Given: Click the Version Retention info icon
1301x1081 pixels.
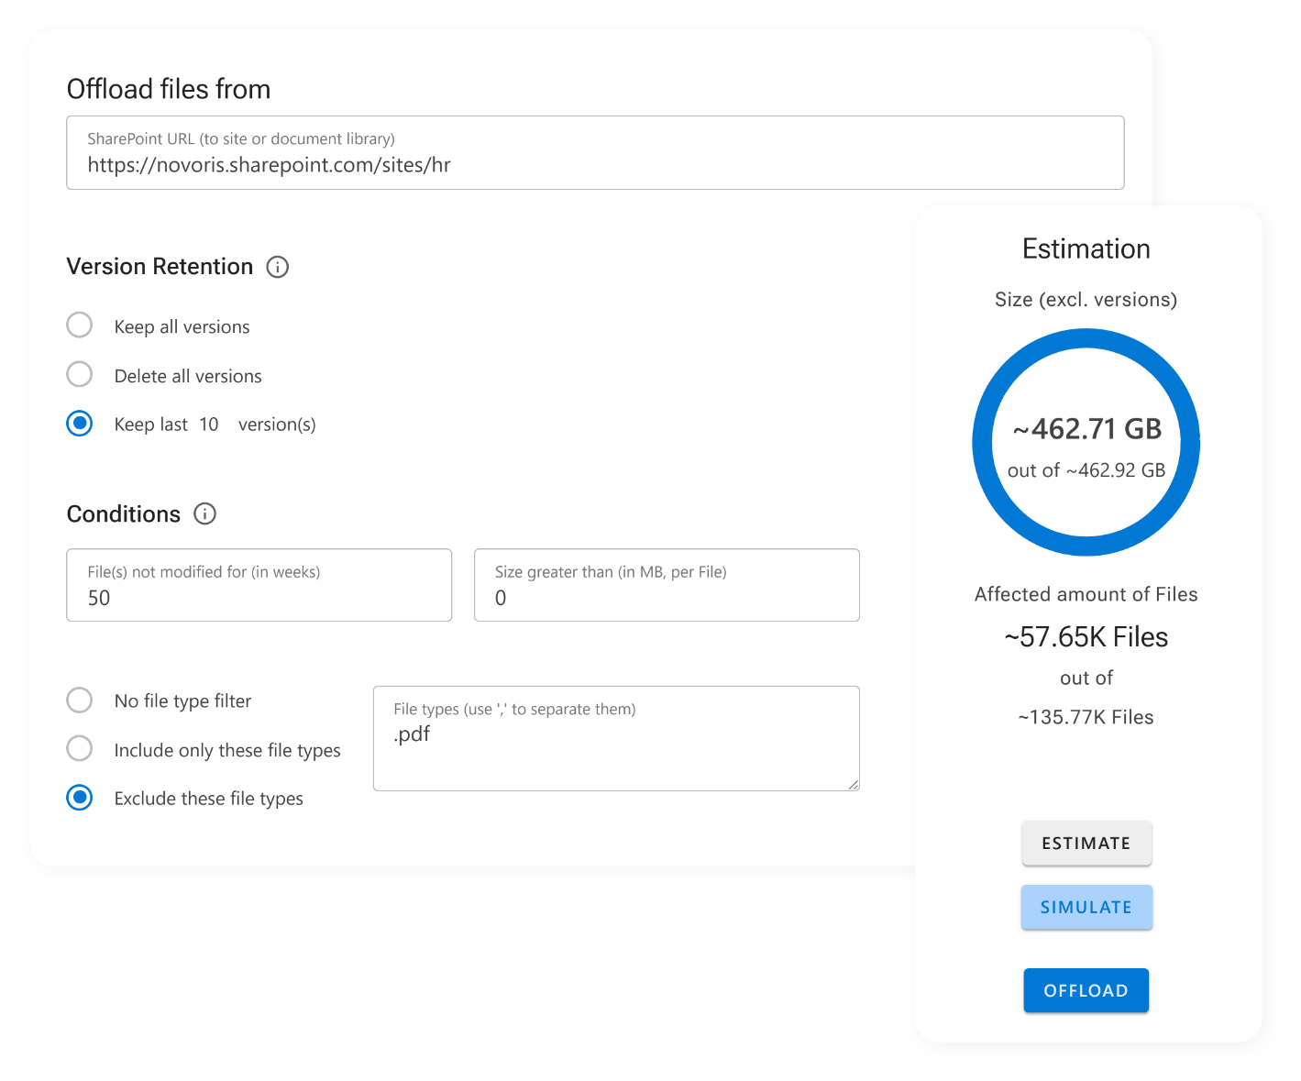Looking at the screenshot, I should [x=277, y=267].
